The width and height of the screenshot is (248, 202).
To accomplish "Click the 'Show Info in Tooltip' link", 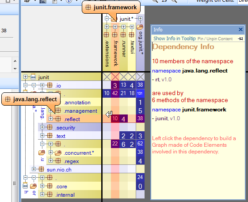I will [175, 38].
